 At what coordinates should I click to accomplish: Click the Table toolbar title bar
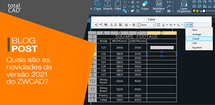pyautogui.click(x=151, y=19)
